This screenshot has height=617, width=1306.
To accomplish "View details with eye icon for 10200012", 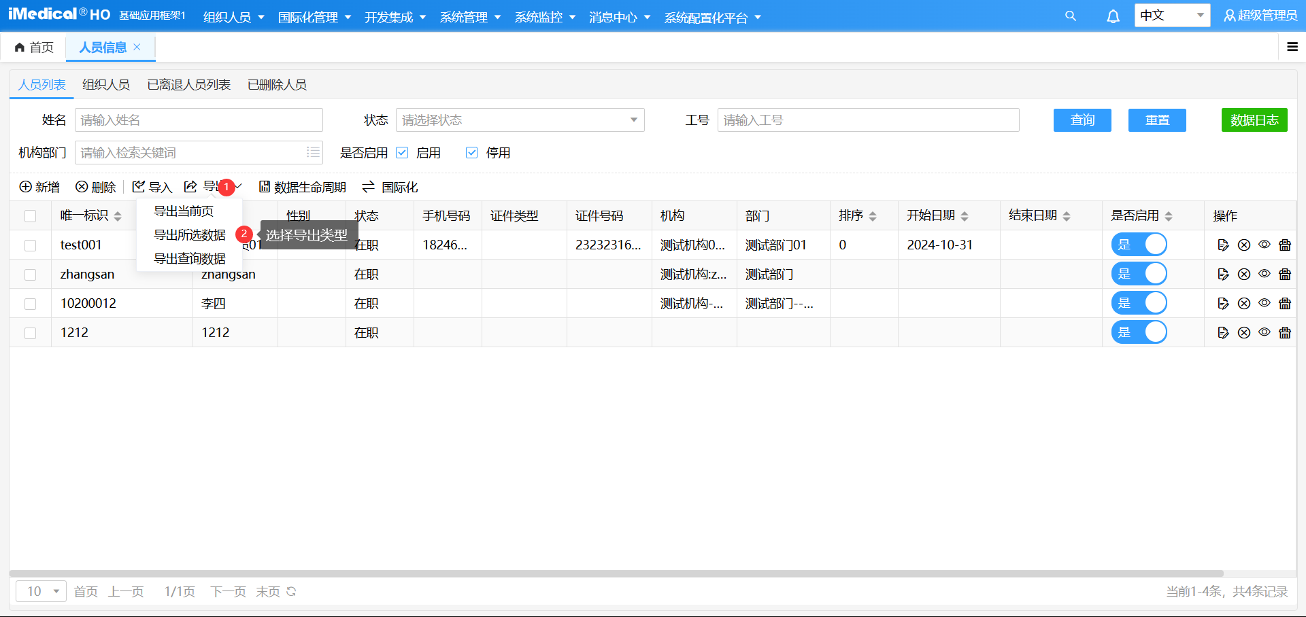I will (x=1265, y=303).
